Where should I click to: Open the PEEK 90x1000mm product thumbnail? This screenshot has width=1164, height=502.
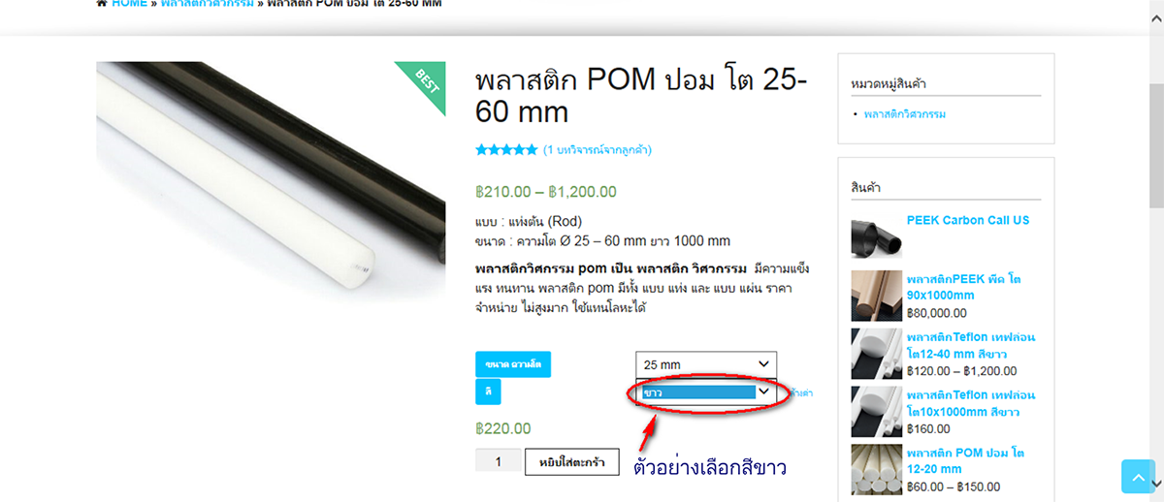876,296
